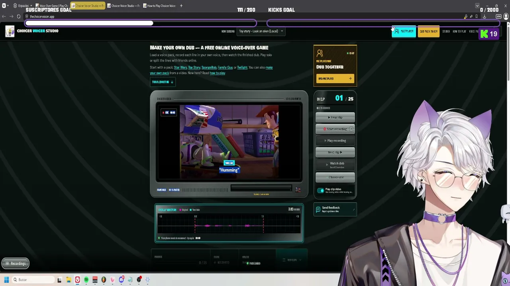Click the Choicer Voicer Studio logo icon
This screenshot has height=286, width=510.
point(10,31)
